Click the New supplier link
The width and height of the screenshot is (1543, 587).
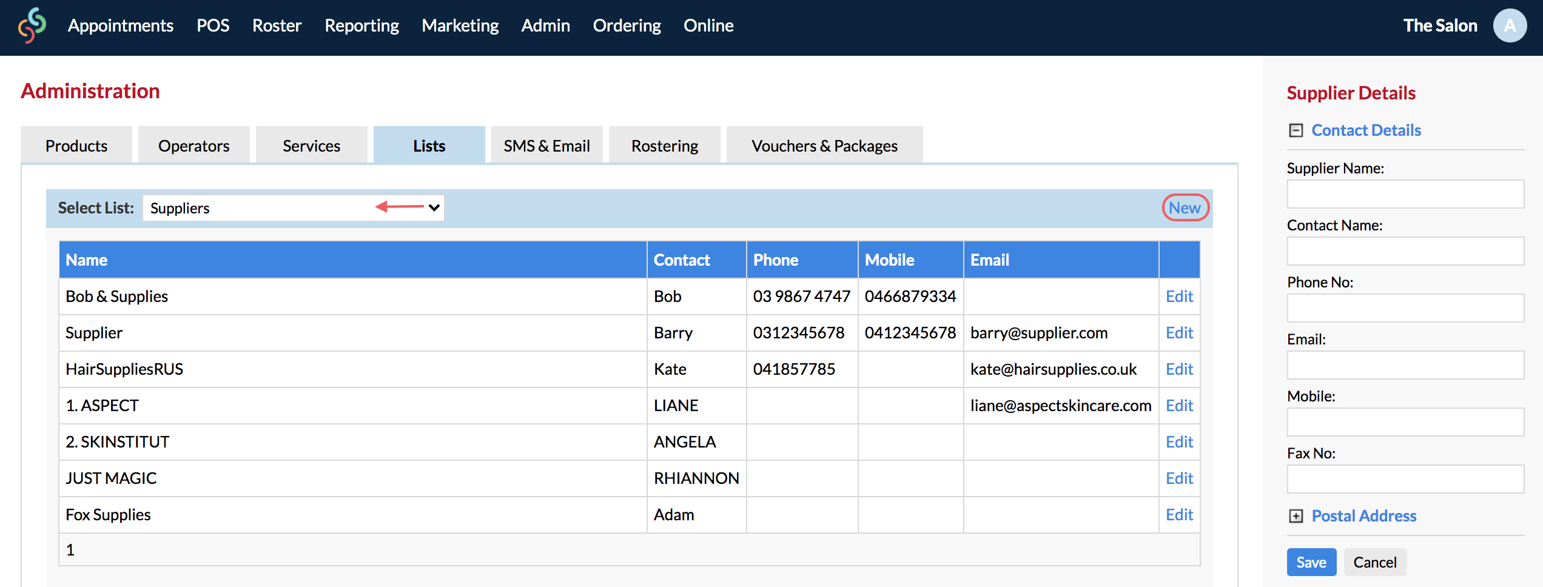coord(1185,208)
